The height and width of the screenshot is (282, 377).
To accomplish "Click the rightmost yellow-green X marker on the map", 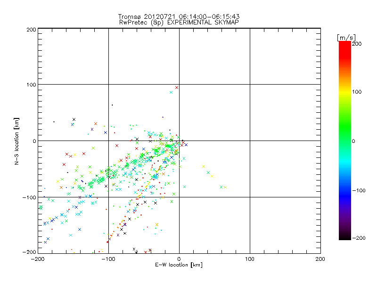I will (x=225, y=187).
